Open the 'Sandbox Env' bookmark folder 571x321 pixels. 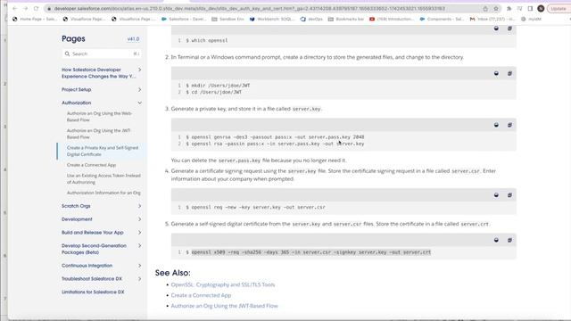(228, 19)
